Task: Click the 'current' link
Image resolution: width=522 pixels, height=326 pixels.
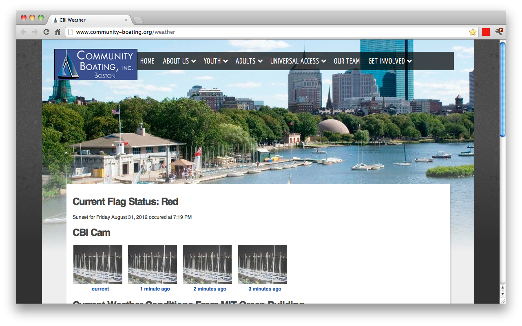Action: click(x=100, y=289)
